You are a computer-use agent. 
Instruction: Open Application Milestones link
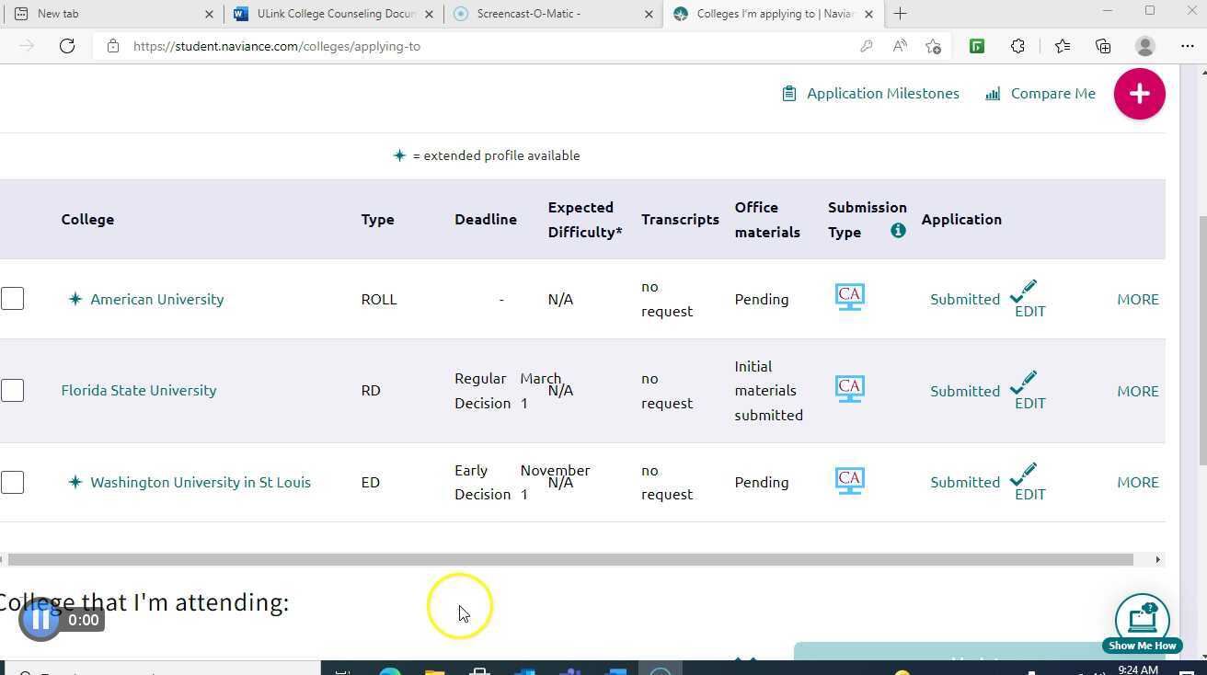[870, 94]
